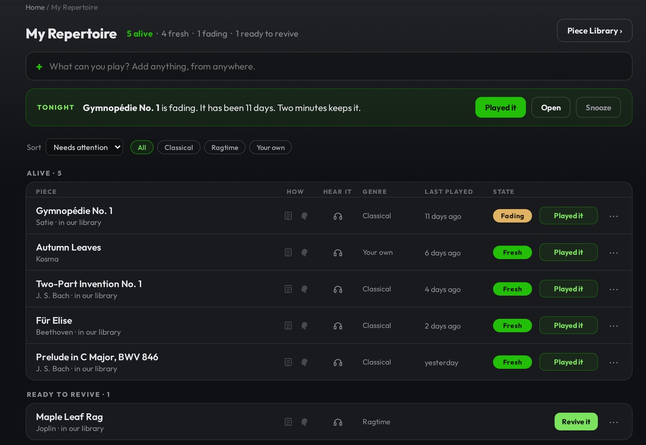
Task: Click the 'What can you play?' input field
Action: (329, 66)
